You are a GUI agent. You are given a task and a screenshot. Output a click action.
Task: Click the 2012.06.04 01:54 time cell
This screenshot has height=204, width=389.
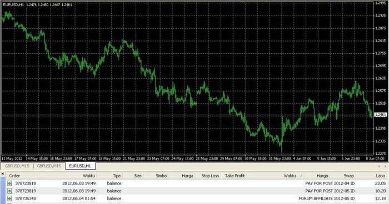click(79, 198)
